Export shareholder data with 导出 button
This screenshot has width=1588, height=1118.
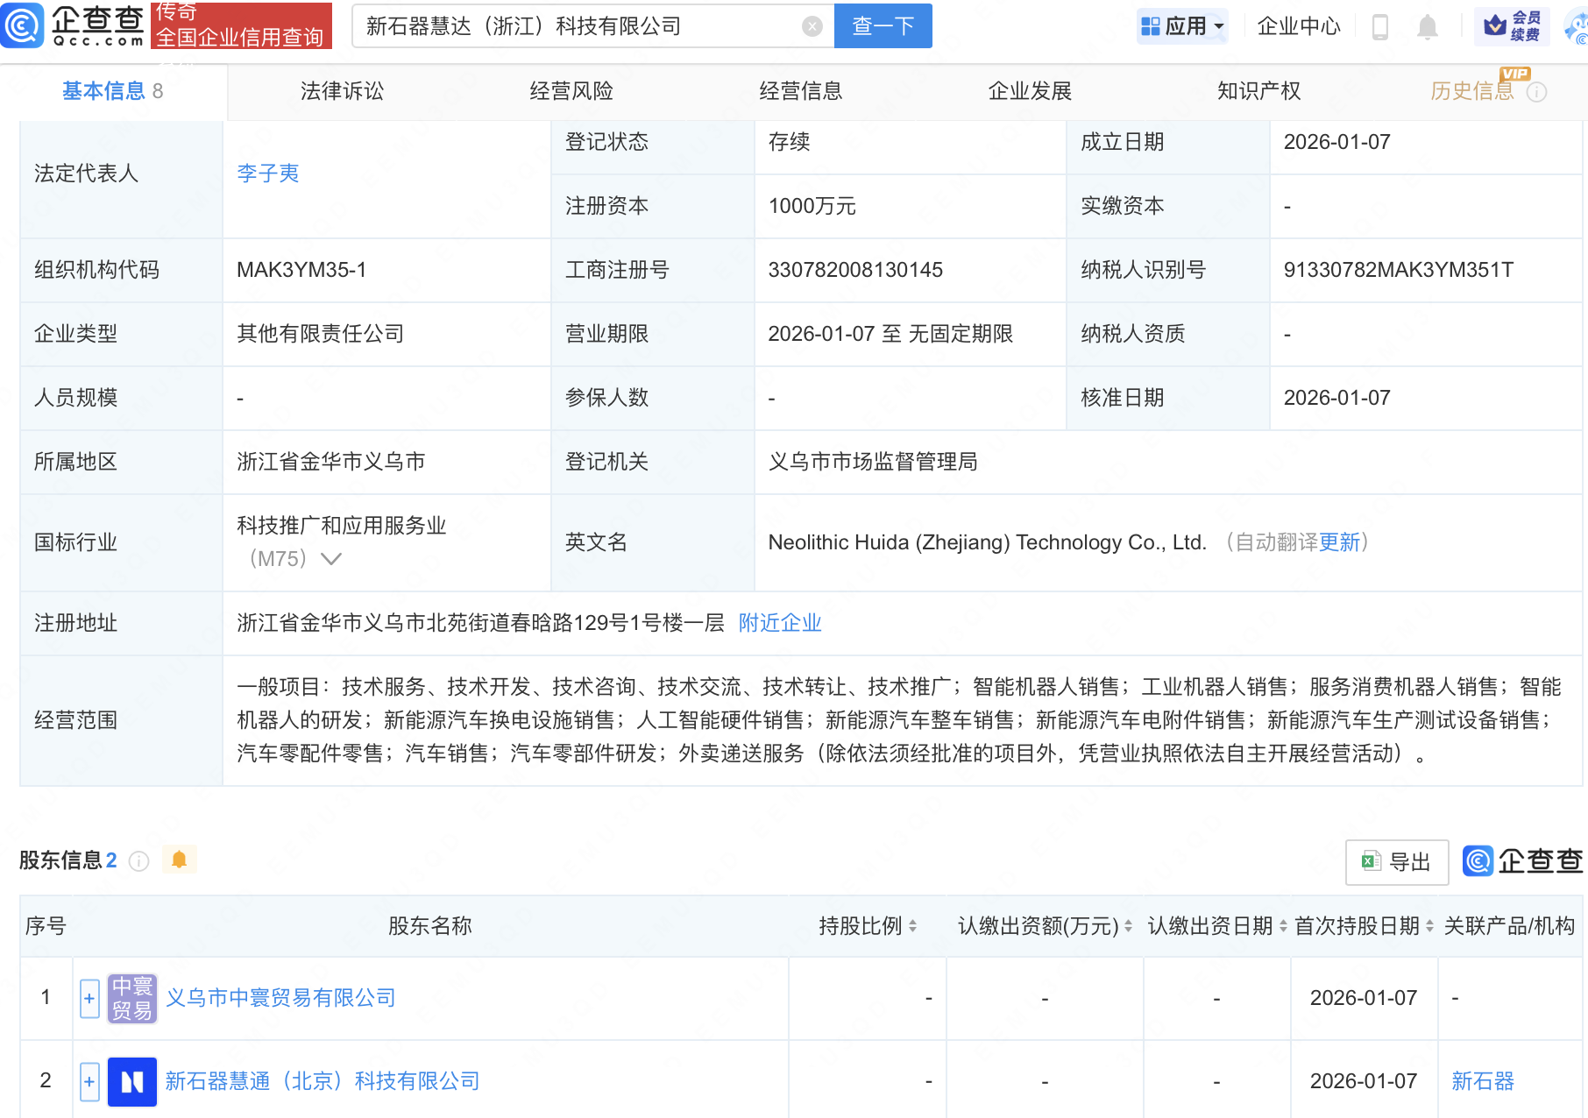pos(1397,862)
